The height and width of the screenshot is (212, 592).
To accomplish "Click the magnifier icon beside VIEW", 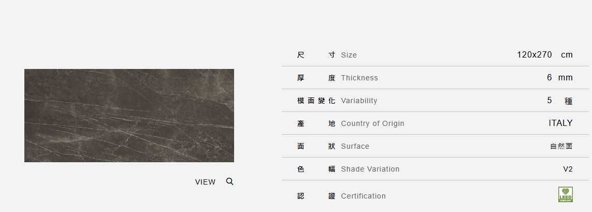I will pos(230,181).
